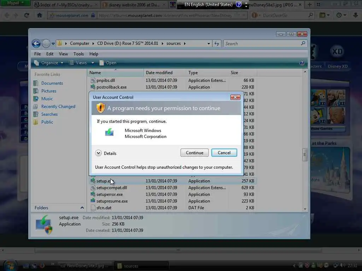Select CD Drive (D:) Rose 7 SG breadcrumb
The height and width of the screenshot is (271, 362).
(x=128, y=43)
